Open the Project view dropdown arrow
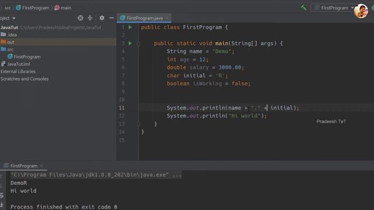The width and height of the screenshot is (374, 210). 14,18
